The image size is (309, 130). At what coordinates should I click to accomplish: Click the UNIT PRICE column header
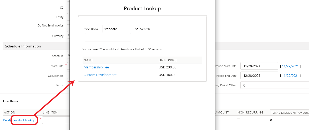168,60
